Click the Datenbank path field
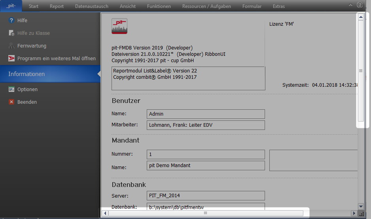 tap(206, 206)
